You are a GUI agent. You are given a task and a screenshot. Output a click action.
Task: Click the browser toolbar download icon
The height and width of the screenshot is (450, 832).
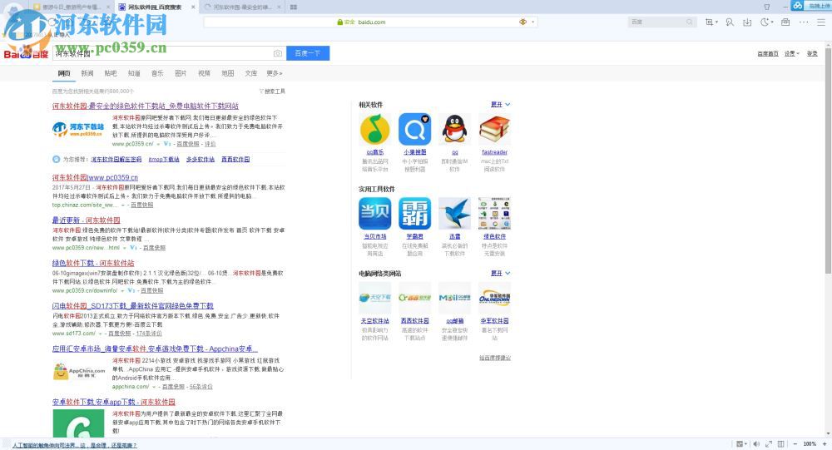tap(747, 22)
